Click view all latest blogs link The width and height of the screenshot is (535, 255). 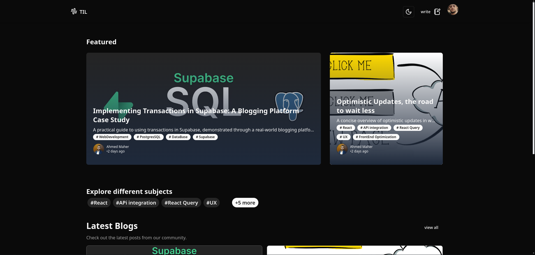click(x=431, y=228)
